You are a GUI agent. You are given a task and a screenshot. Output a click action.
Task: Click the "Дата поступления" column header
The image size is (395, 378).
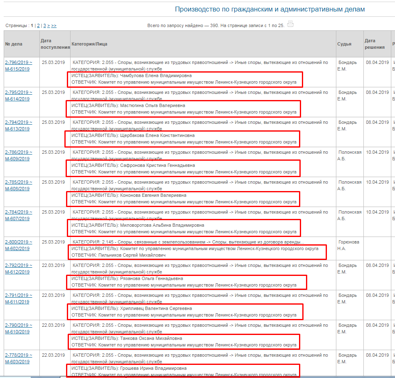(x=55, y=44)
